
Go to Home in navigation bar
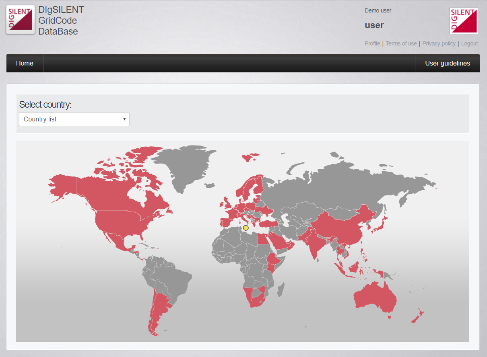tap(25, 64)
